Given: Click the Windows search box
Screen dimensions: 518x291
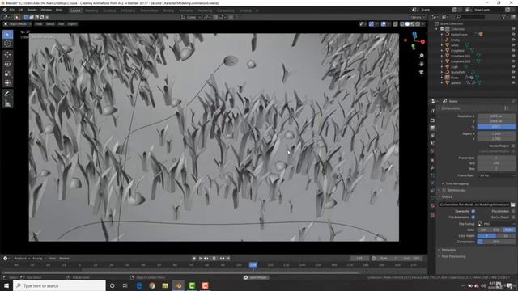Looking at the screenshot, I should click(x=59, y=285).
